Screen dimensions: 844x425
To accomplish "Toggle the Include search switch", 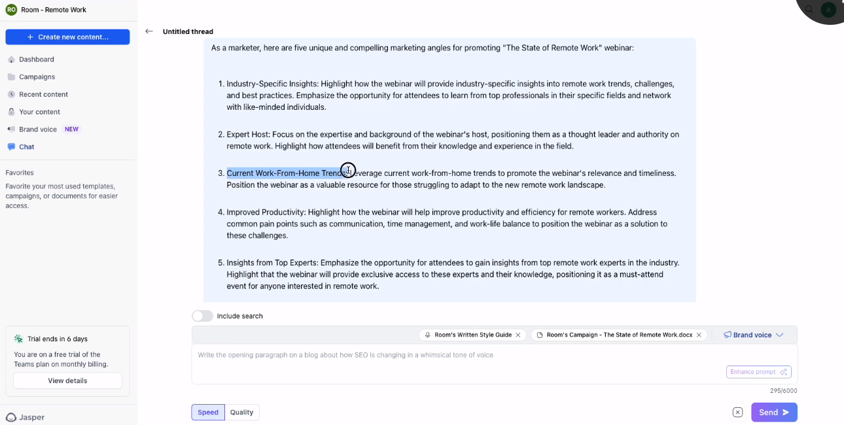I will (x=202, y=316).
